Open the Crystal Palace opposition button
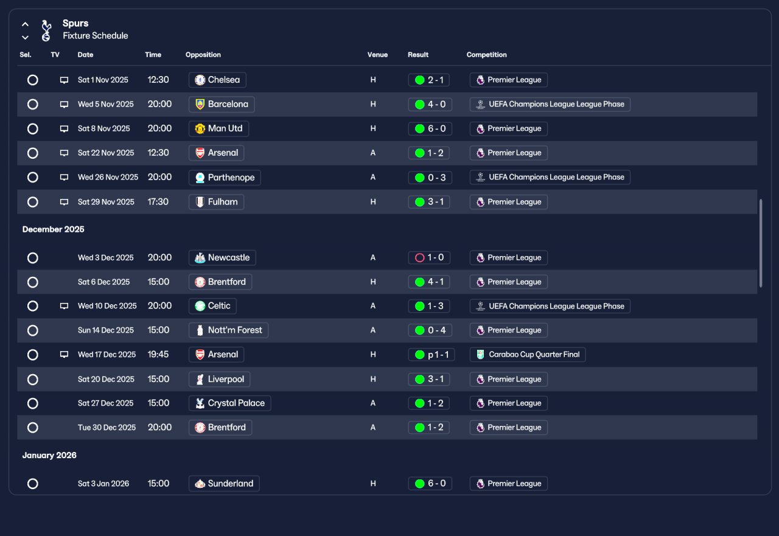Screen dimensions: 779x536 point(229,403)
